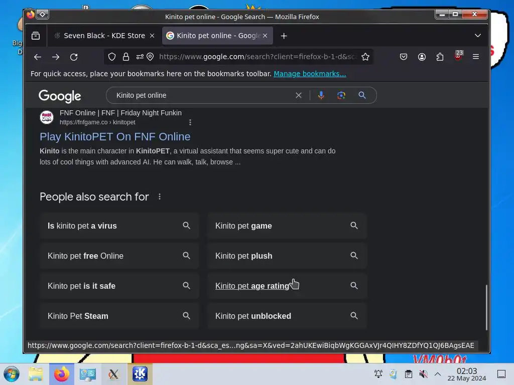This screenshot has width=514, height=385.
Task: Unmute the audio volume tray icon
Action: coord(423,374)
